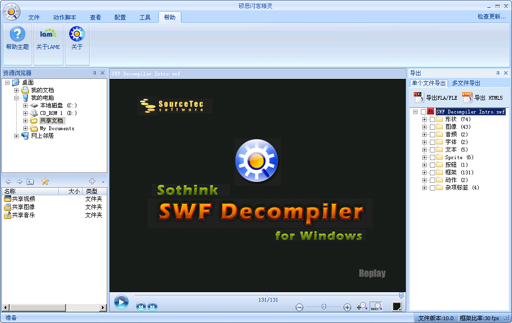
Task: Close the 导出 panel
Action: (x=506, y=73)
